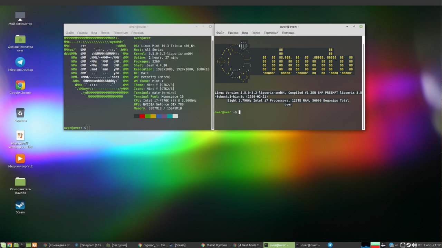The image size is (442, 248).
Task: Click the "CPU: Intel i7-4770K (8) @ 3.900GHz" line
Action: 165,101
